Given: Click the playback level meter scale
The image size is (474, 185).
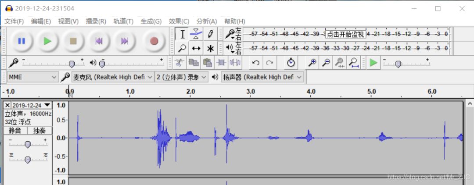Looking at the screenshot, I should click(x=346, y=48).
